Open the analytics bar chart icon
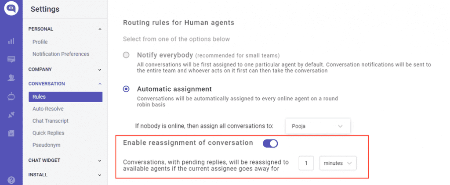Image resolution: width=450 pixels, height=185 pixels. point(11,41)
